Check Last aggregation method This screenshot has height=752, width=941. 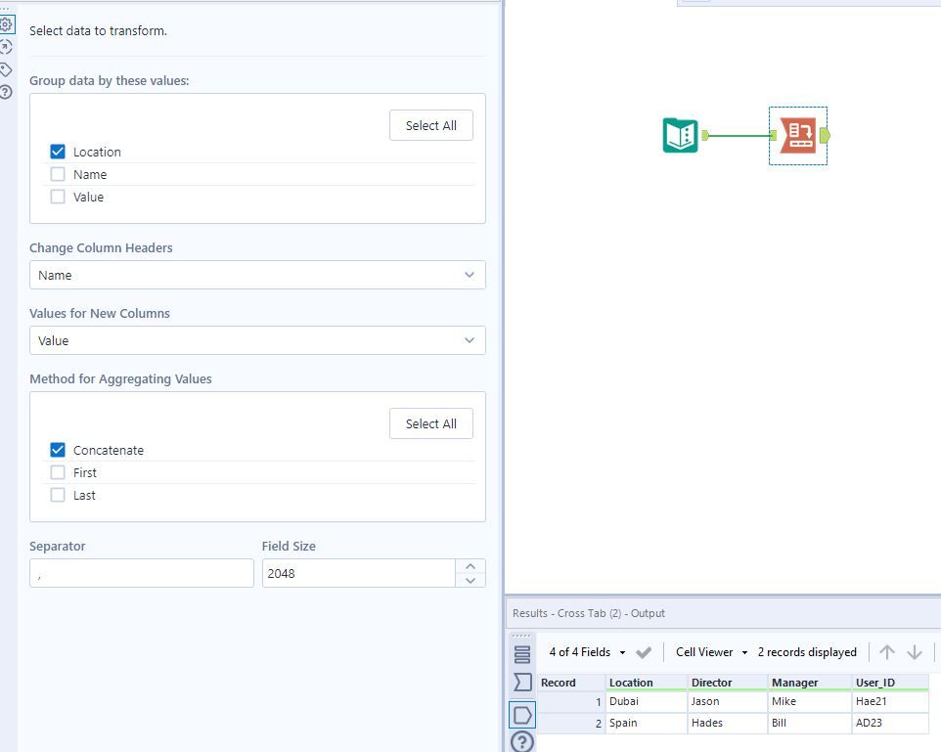[58, 495]
